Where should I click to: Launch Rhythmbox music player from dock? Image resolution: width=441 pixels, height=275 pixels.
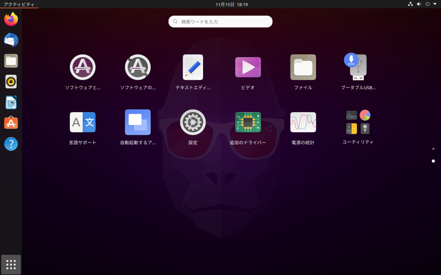[11, 82]
